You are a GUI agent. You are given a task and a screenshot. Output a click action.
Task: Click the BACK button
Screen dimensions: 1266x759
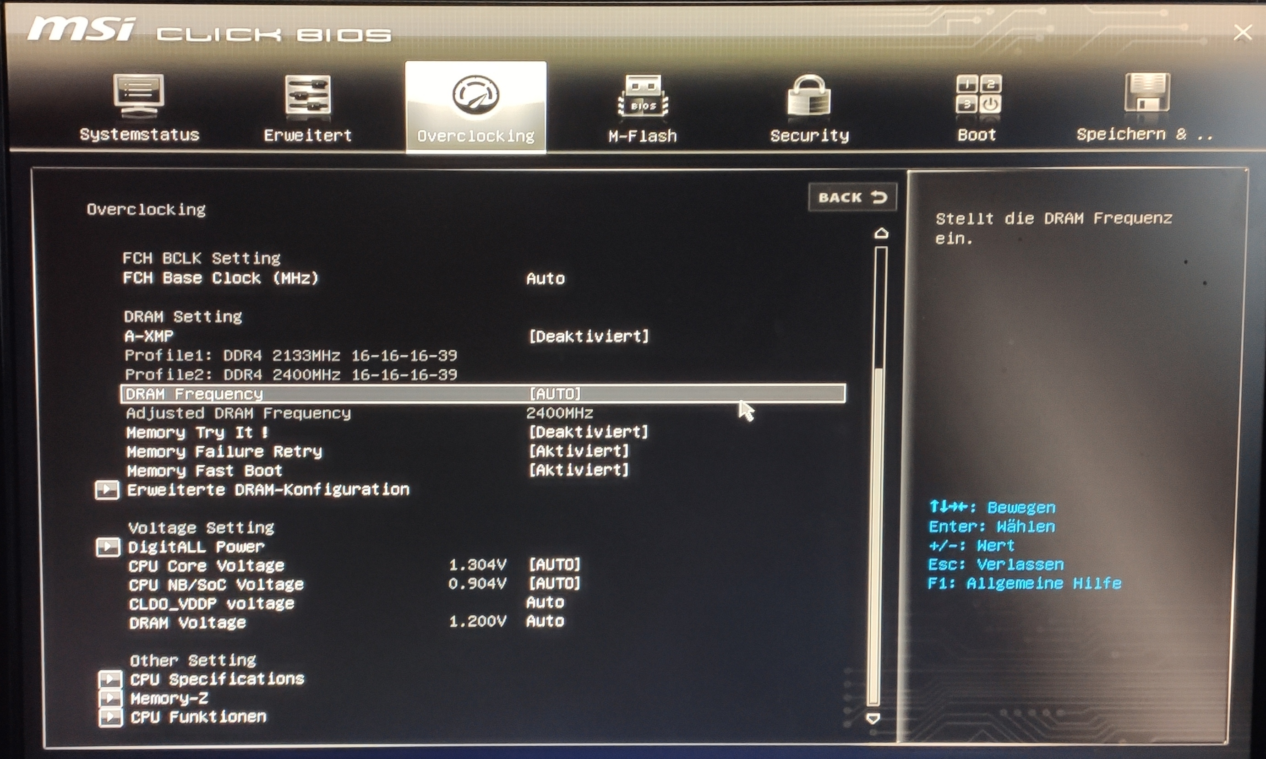[852, 197]
